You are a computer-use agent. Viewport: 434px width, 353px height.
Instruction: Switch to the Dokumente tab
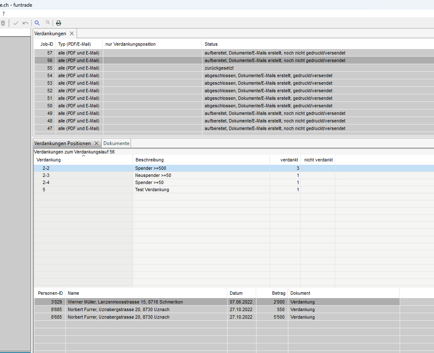tap(116, 143)
